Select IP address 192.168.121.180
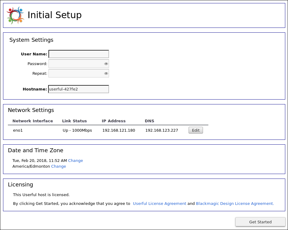This screenshot has height=230, width=288. (119, 130)
